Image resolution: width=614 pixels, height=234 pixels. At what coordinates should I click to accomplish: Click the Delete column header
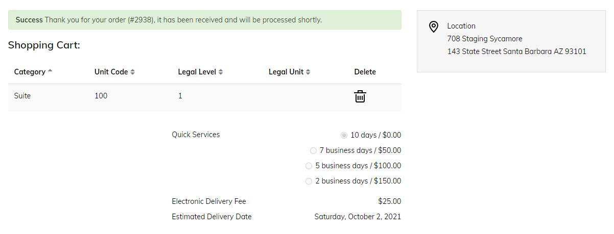(365, 72)
